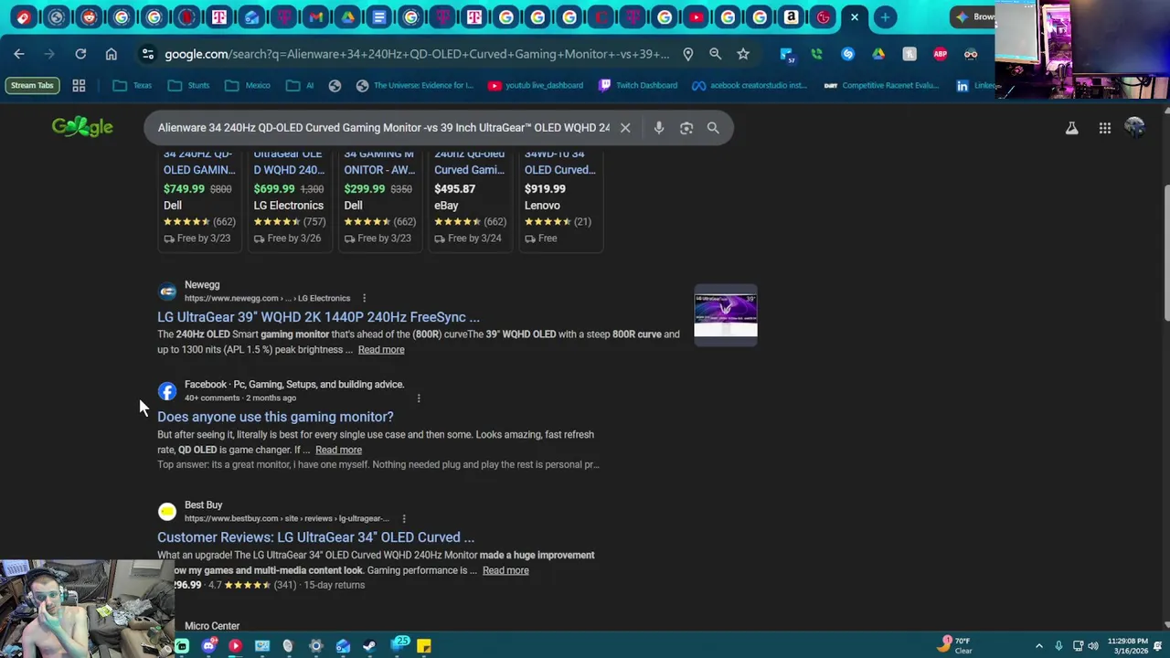Click the magnifier search submit icon
The height and width of the screenshot is (658, 1170).
pyautogui.click(x=713, y=128)
